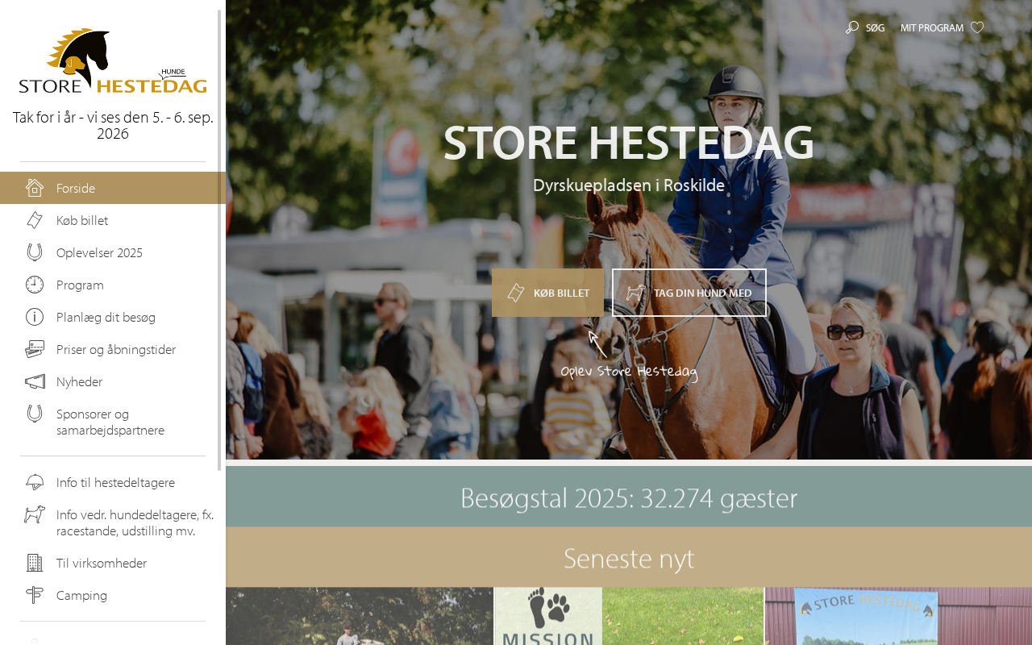Screen dimensions: 1032x645
Task: Click the signpost icon next to Camping
Action: point(35,595)
